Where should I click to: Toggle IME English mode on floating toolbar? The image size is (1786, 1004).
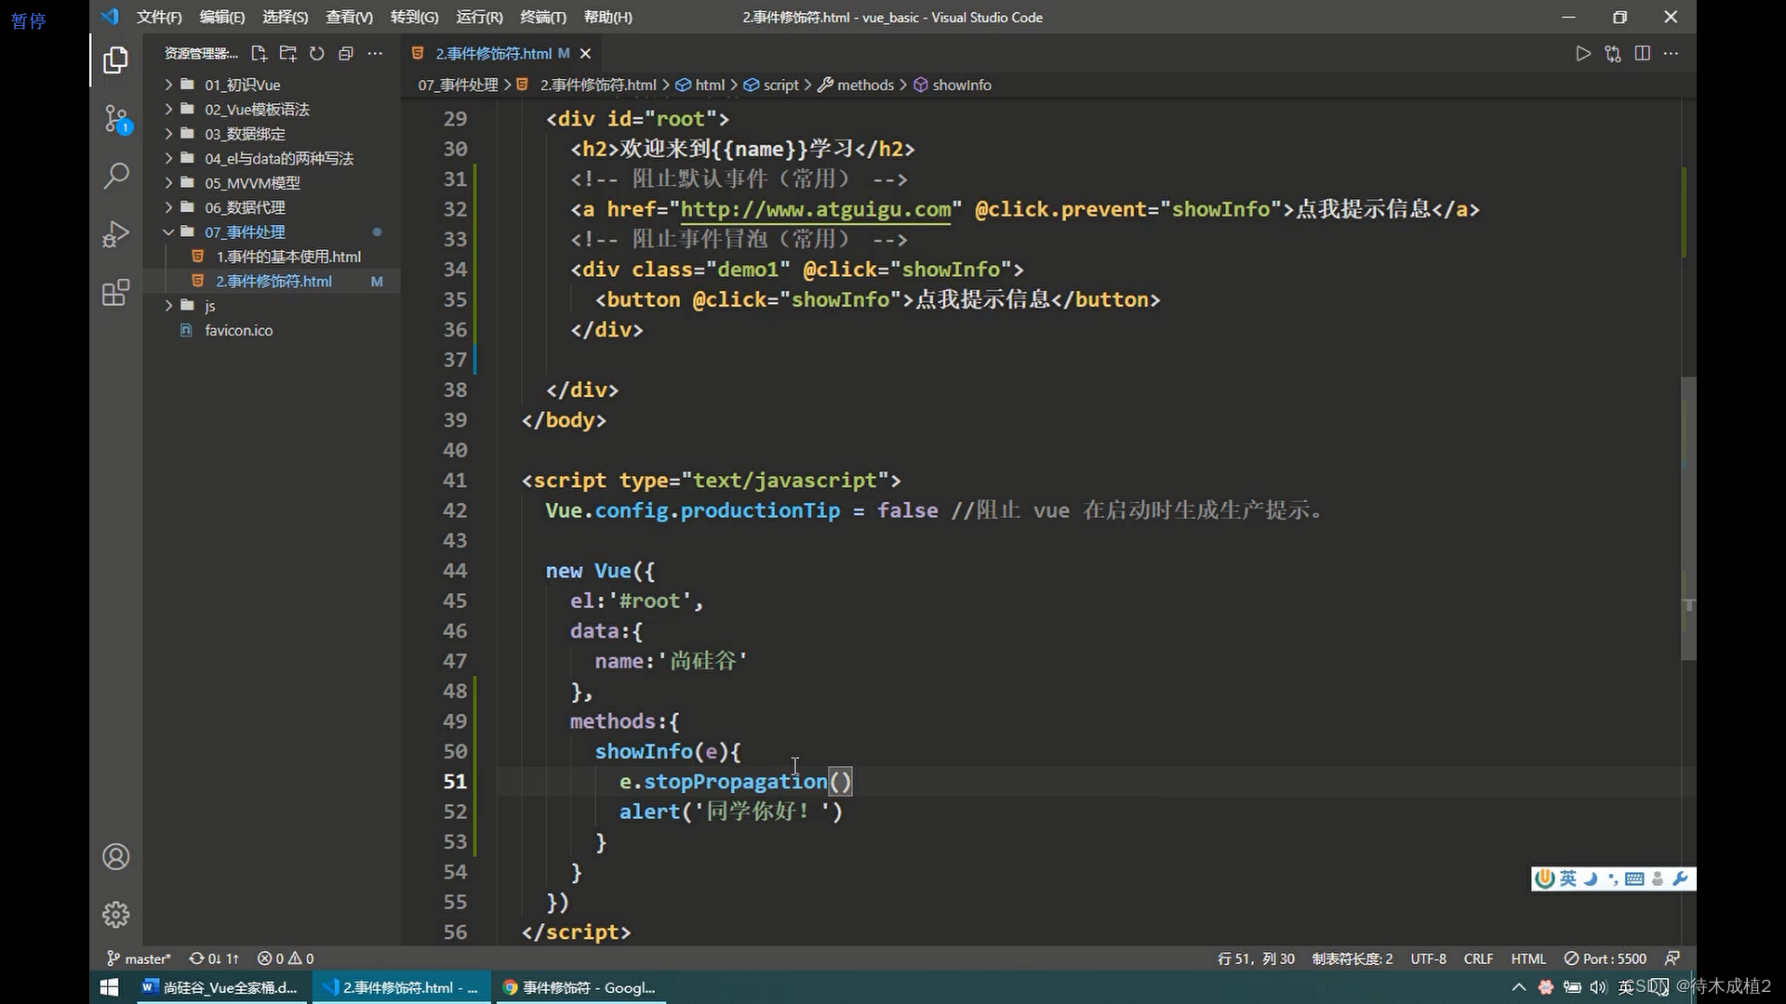pyautogui.click(x=1568, y=878)
